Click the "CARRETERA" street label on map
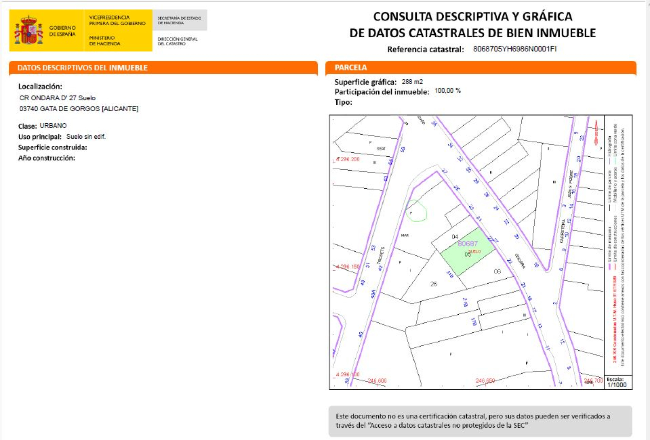The height and width of the screenshot is (440, 650). [x=562, y=231]
